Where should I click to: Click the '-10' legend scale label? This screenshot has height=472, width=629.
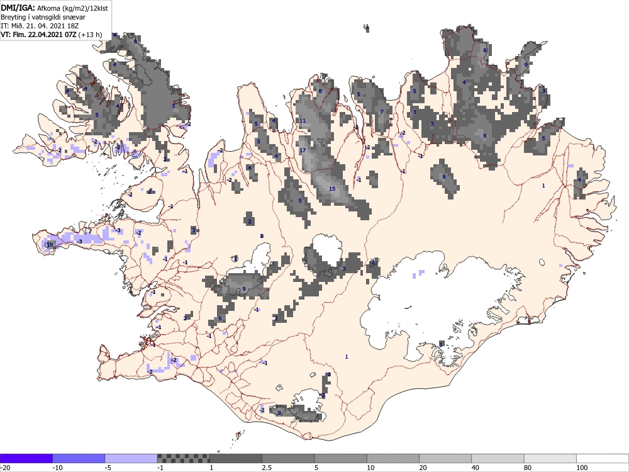[57, 468]
